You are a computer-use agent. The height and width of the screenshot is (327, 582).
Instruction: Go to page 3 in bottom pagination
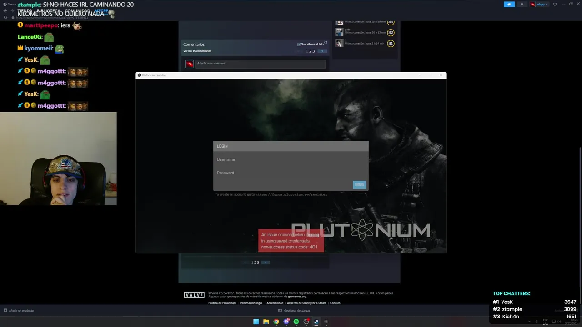(258, 263)
